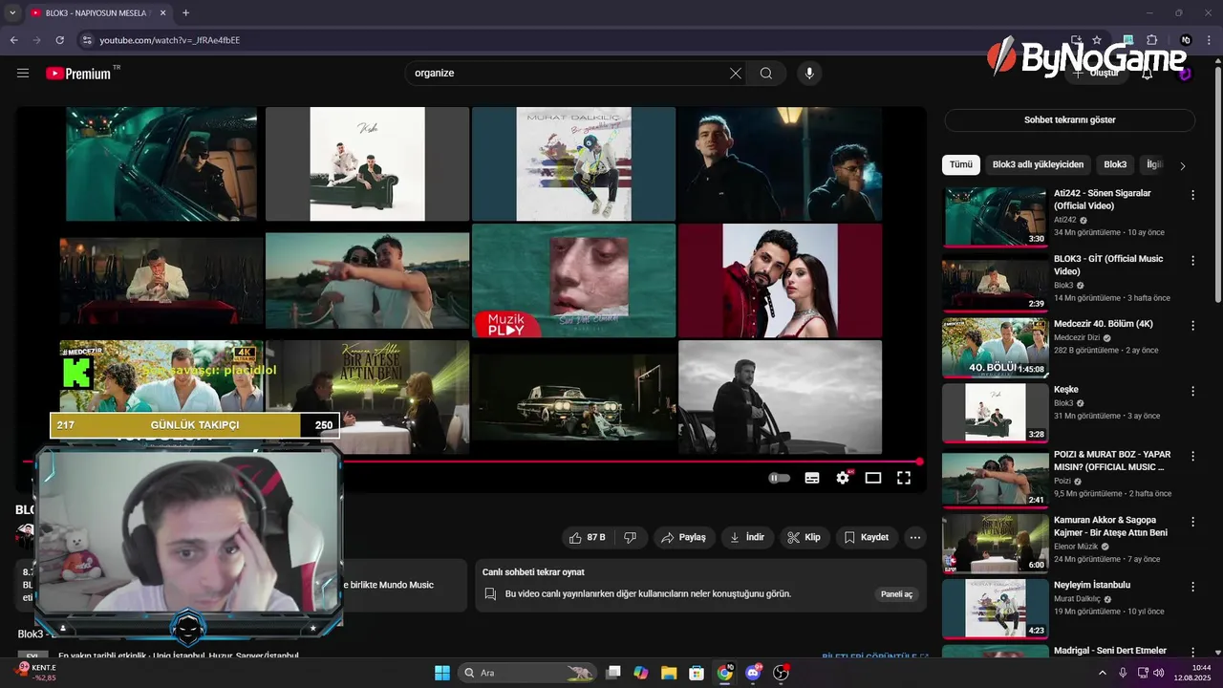Open options menu for Medcezir 40. Bölüm
The image size is (1223, 688).
click(1192, 326)
